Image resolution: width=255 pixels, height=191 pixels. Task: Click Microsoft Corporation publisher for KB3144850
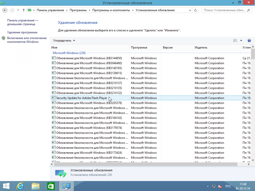point(209,58)
